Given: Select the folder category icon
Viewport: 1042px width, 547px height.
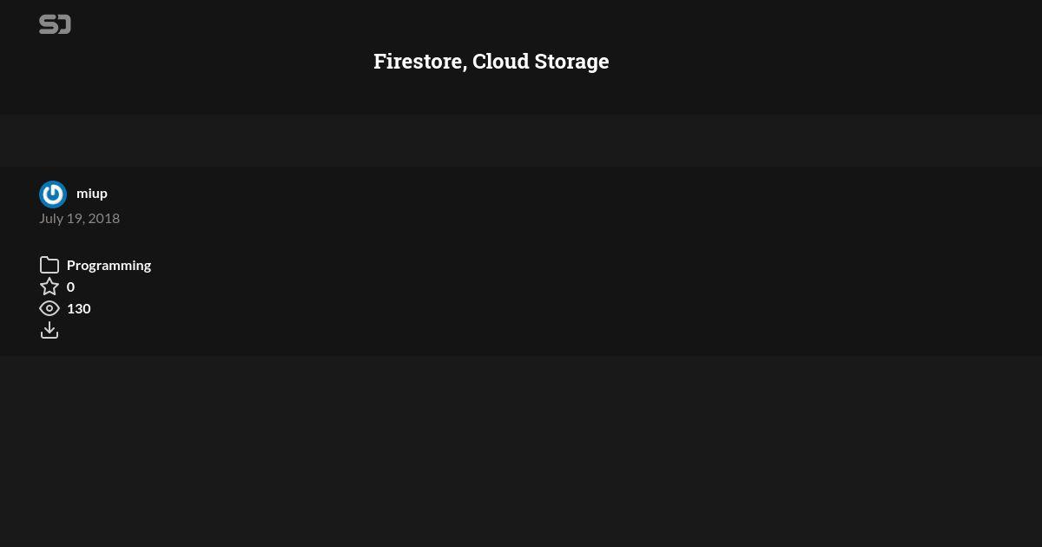Looking at the screenshot, I should 49,265.
